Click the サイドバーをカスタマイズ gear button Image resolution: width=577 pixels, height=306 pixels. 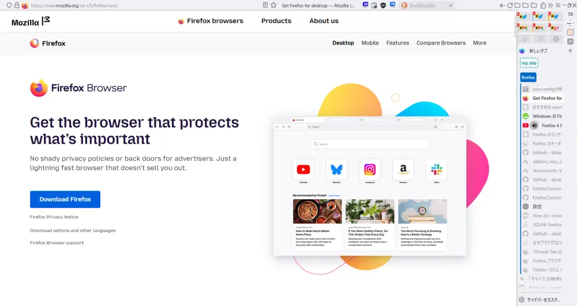(540, 300)
